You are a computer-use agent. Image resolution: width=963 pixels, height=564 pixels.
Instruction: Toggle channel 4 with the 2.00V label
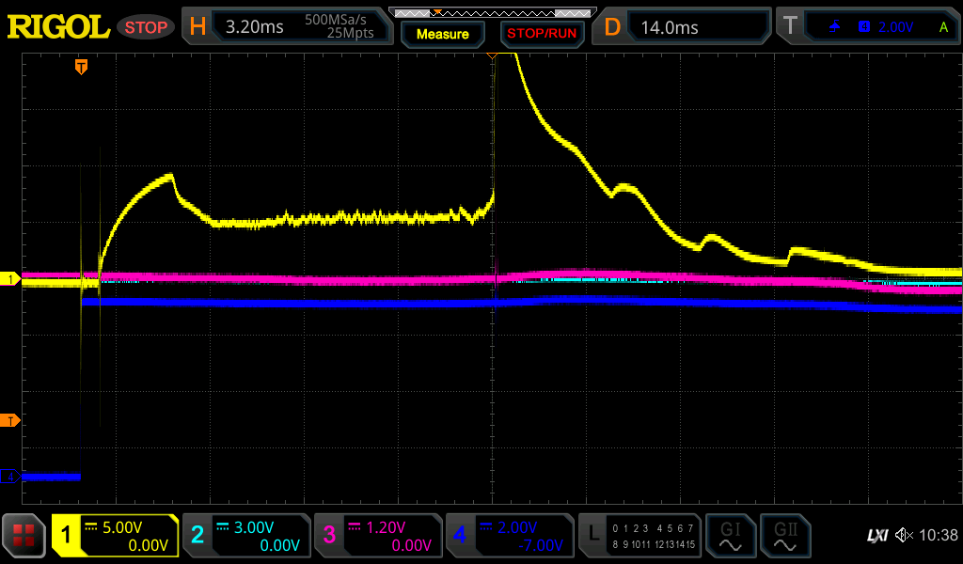509,536
